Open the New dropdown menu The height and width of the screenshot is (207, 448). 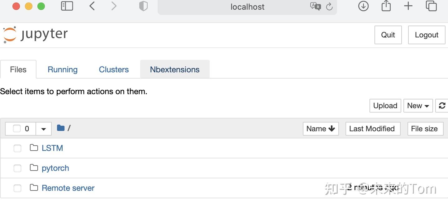coord(418,106)
